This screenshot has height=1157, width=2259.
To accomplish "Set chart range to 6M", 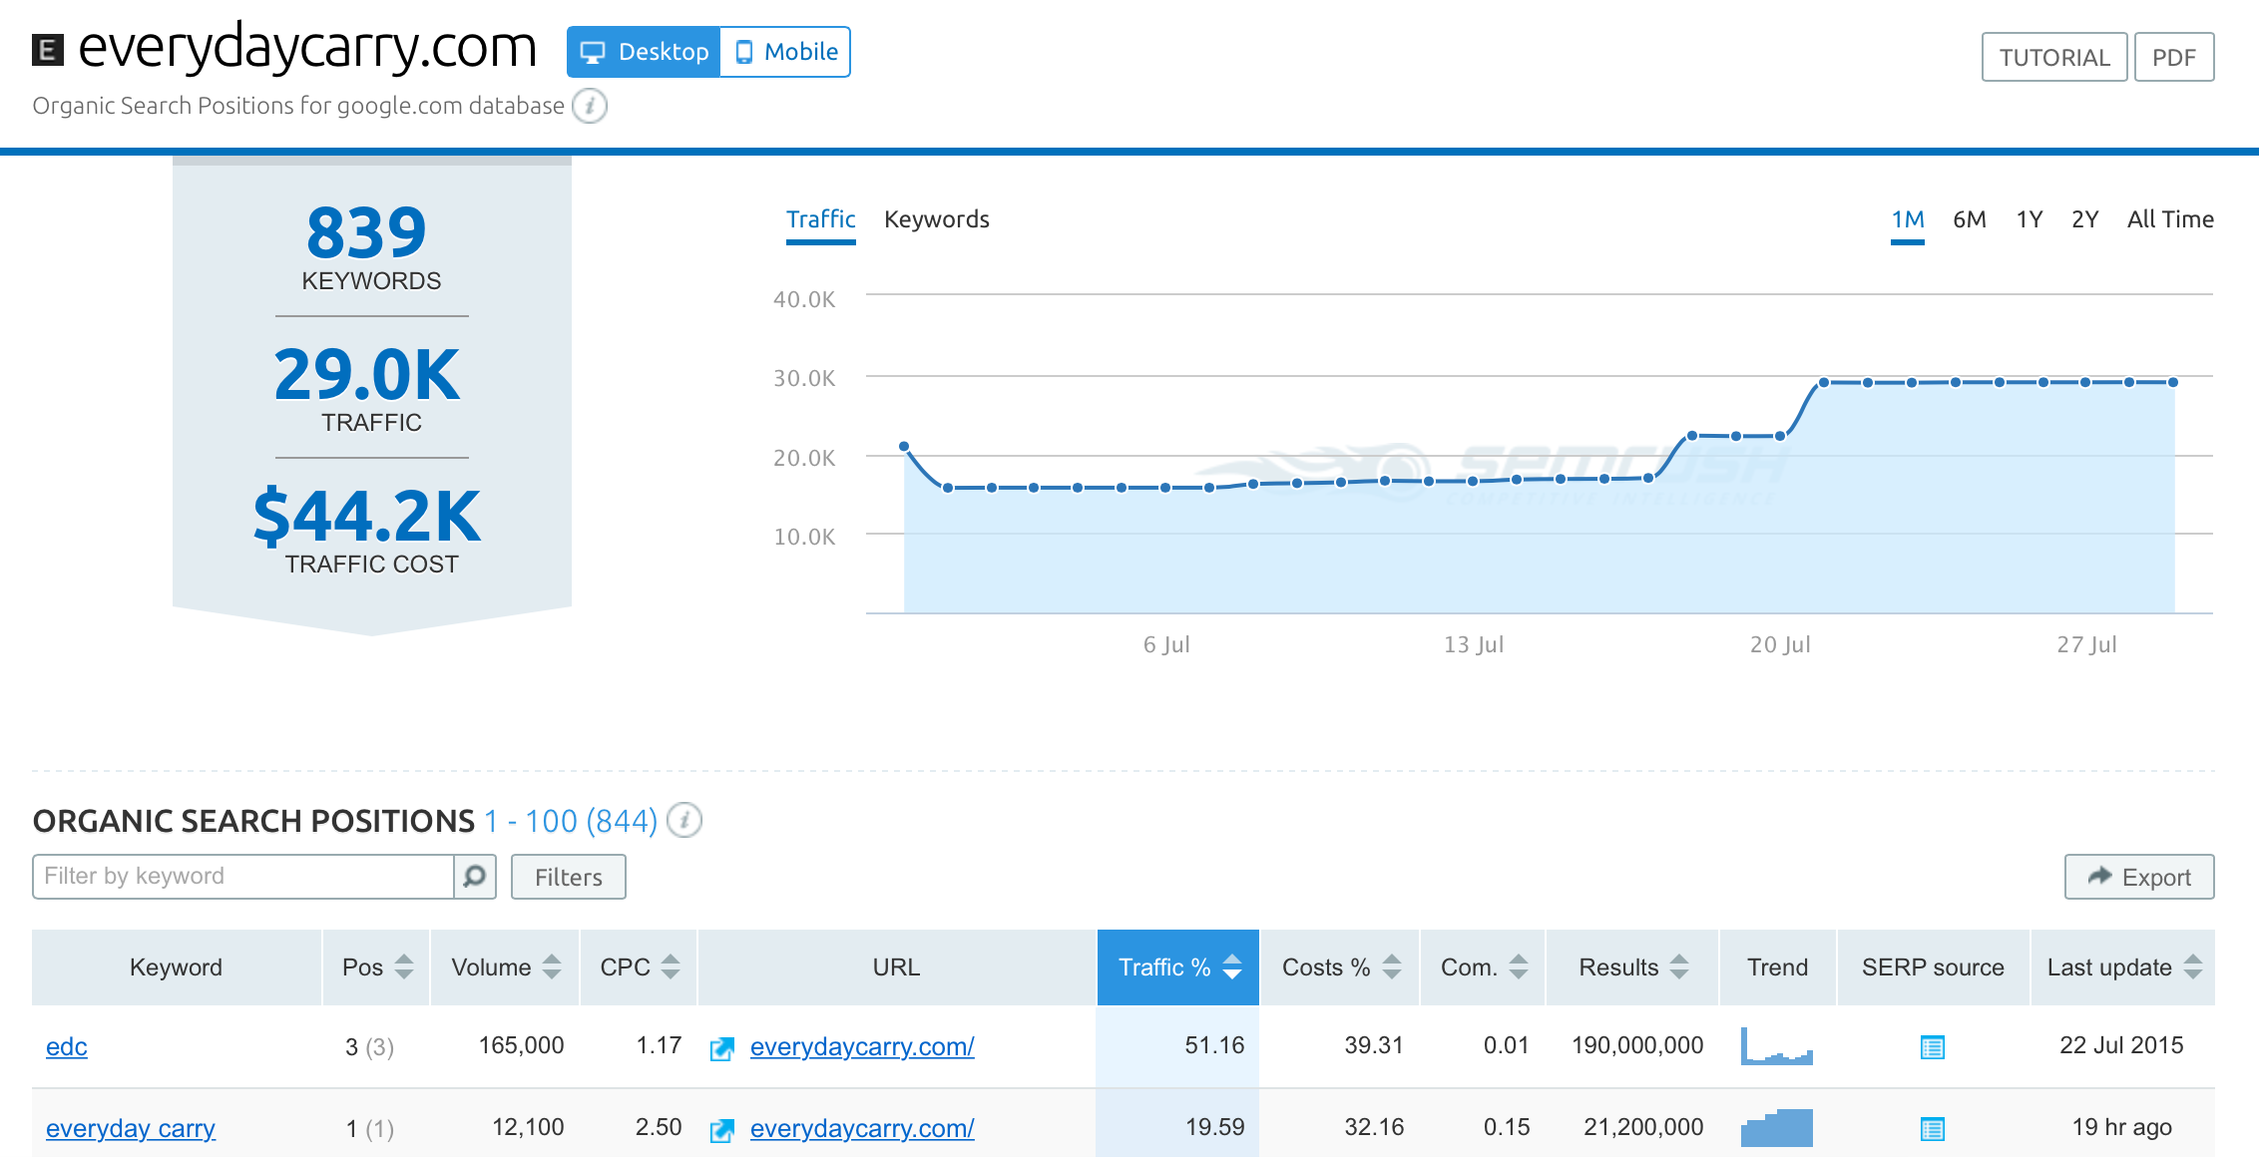I will click(x=1970, y=219).
